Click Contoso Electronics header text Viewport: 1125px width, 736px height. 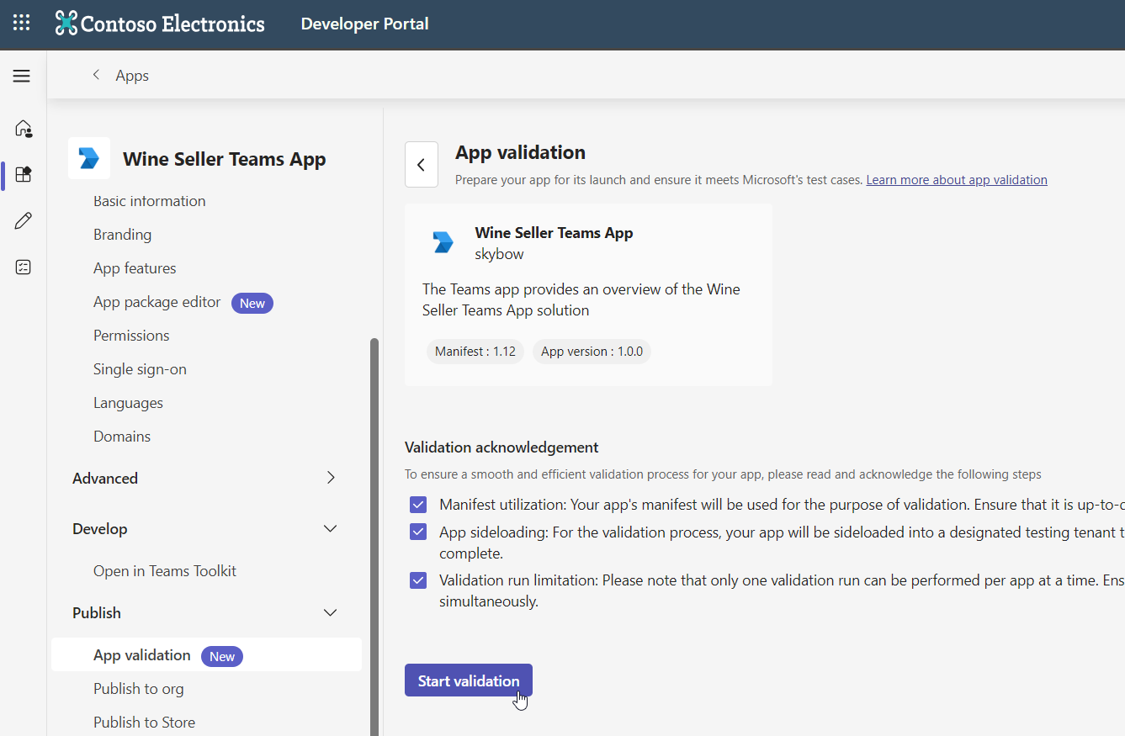(172, 24)
